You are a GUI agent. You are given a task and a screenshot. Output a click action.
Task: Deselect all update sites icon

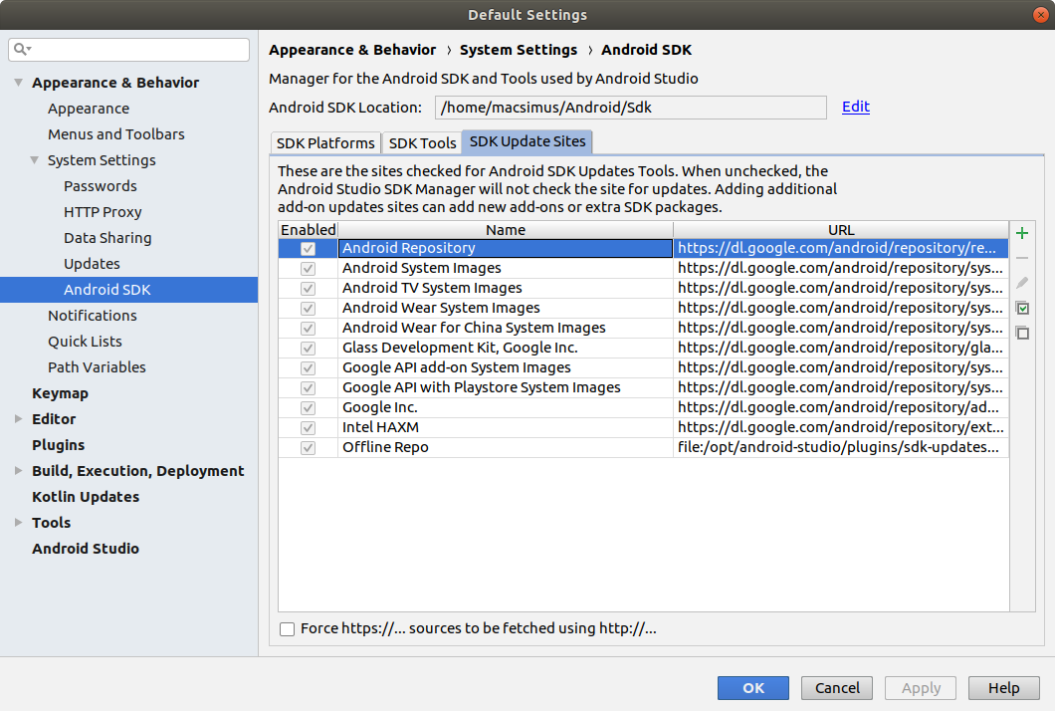click(1022, 333)
